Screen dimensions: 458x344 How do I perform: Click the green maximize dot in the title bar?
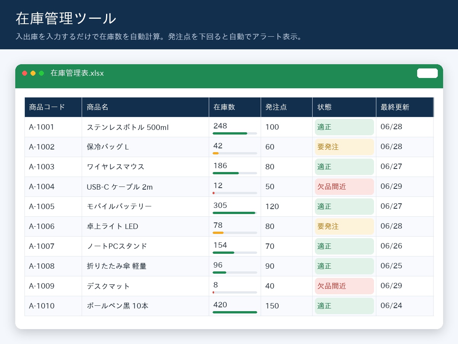[42, 73]
